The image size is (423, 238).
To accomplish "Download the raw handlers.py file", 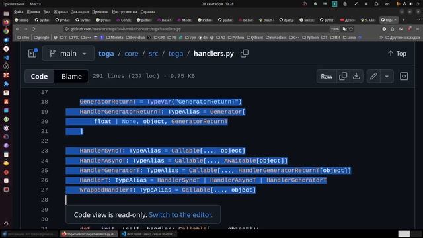I will [356, 77].
